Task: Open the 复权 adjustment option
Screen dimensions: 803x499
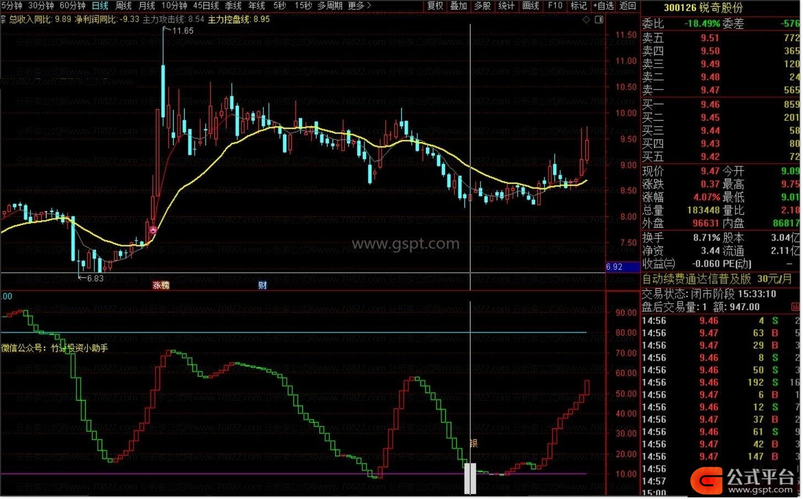Action: pyautogui.click(x=435, y=5)
